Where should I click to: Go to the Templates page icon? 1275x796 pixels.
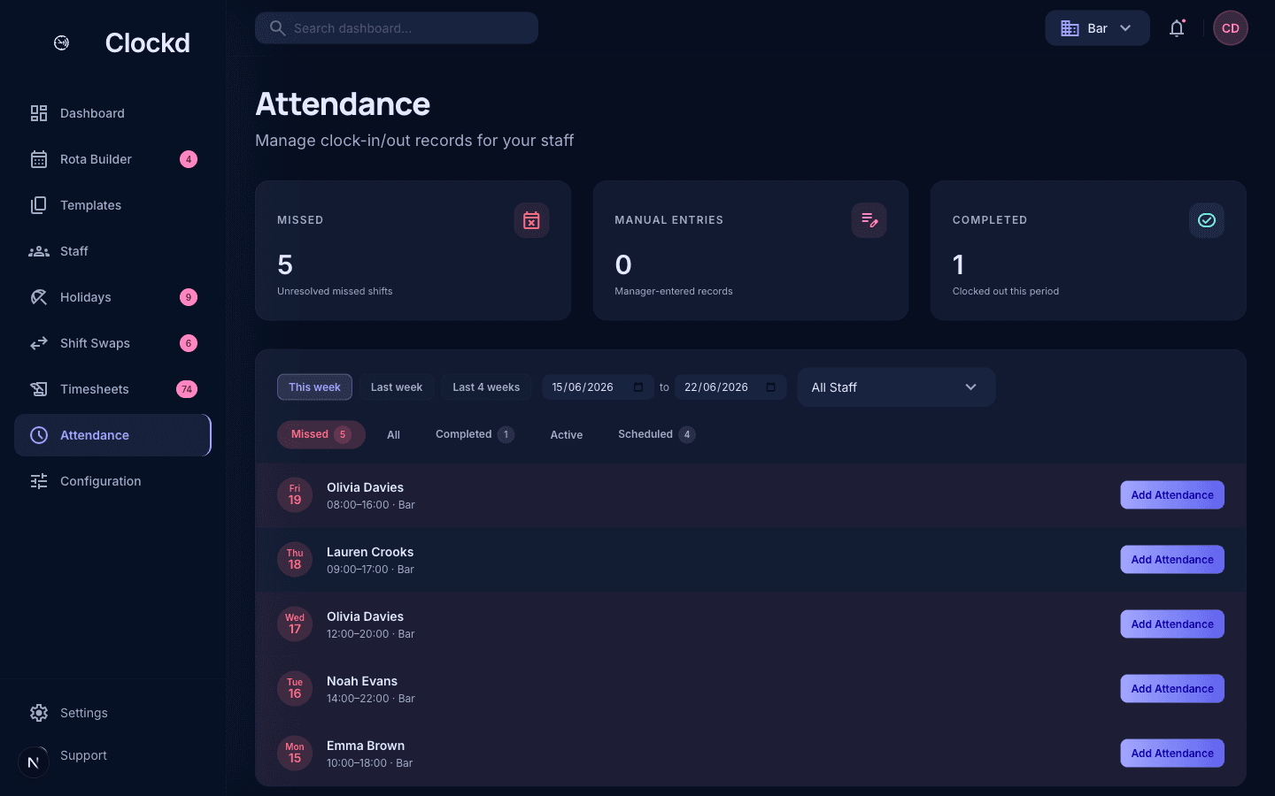tap(39, 205)
